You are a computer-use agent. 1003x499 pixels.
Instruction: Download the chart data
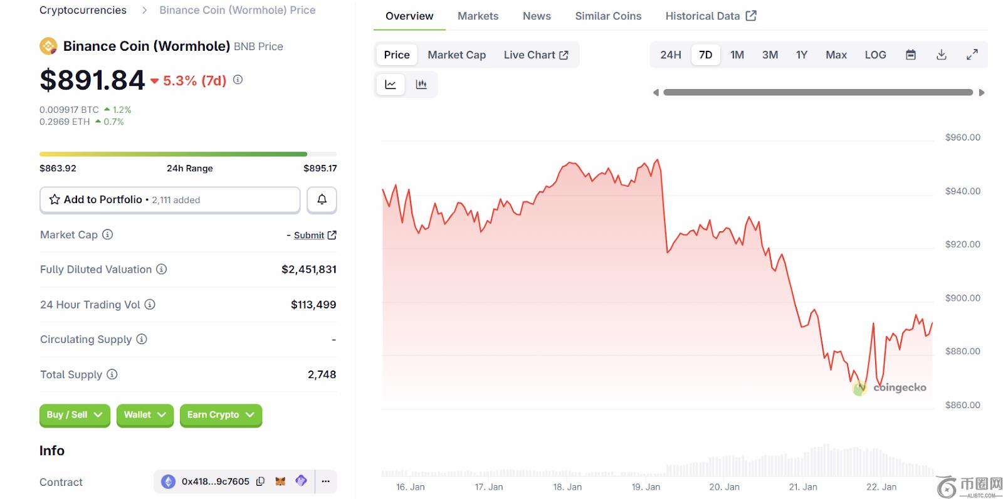click(x=942, y=55)
